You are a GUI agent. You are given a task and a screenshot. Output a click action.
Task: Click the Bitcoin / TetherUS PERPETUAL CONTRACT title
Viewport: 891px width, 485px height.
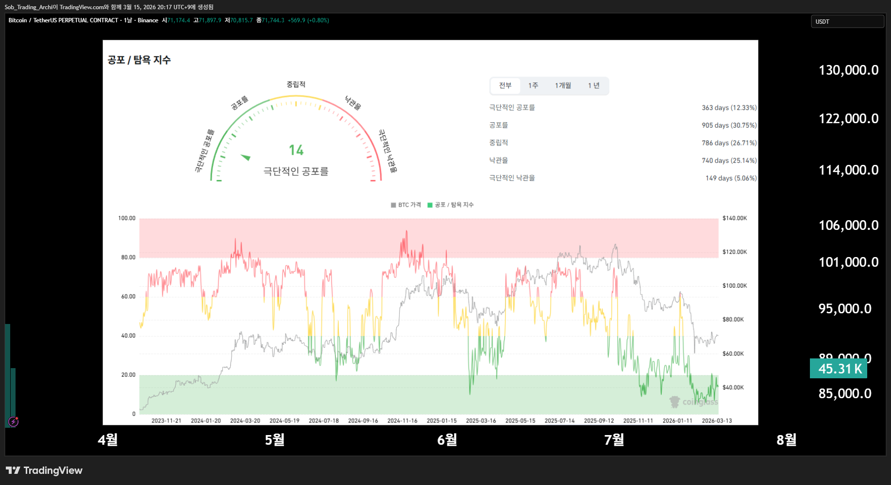pyautogui.click(x=64, y=20)
